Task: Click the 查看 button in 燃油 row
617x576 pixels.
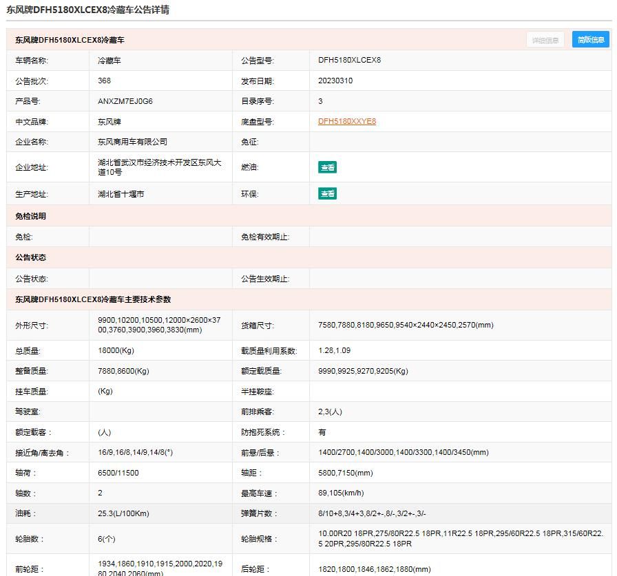Action: 327,167
